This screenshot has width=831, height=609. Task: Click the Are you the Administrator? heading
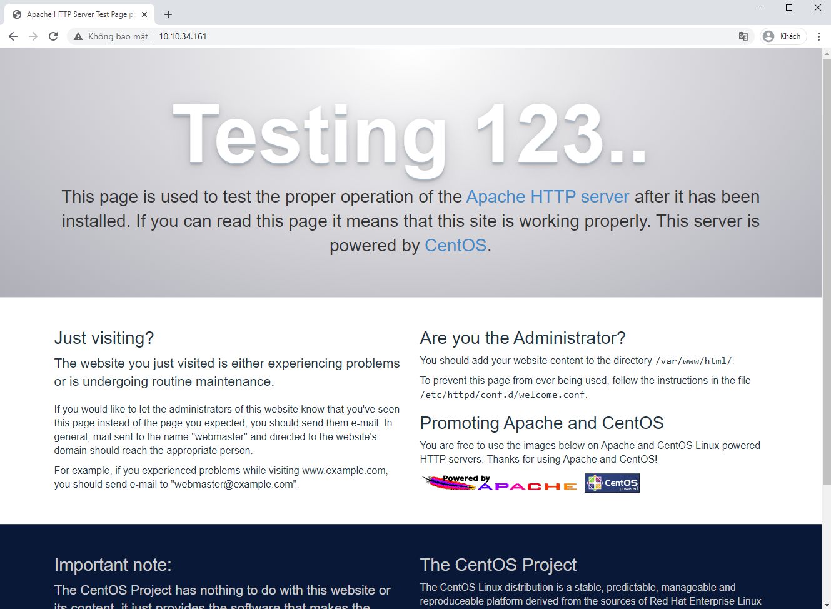pos(523,338)
